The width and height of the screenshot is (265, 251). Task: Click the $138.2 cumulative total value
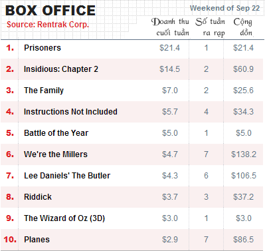point(244,154)
